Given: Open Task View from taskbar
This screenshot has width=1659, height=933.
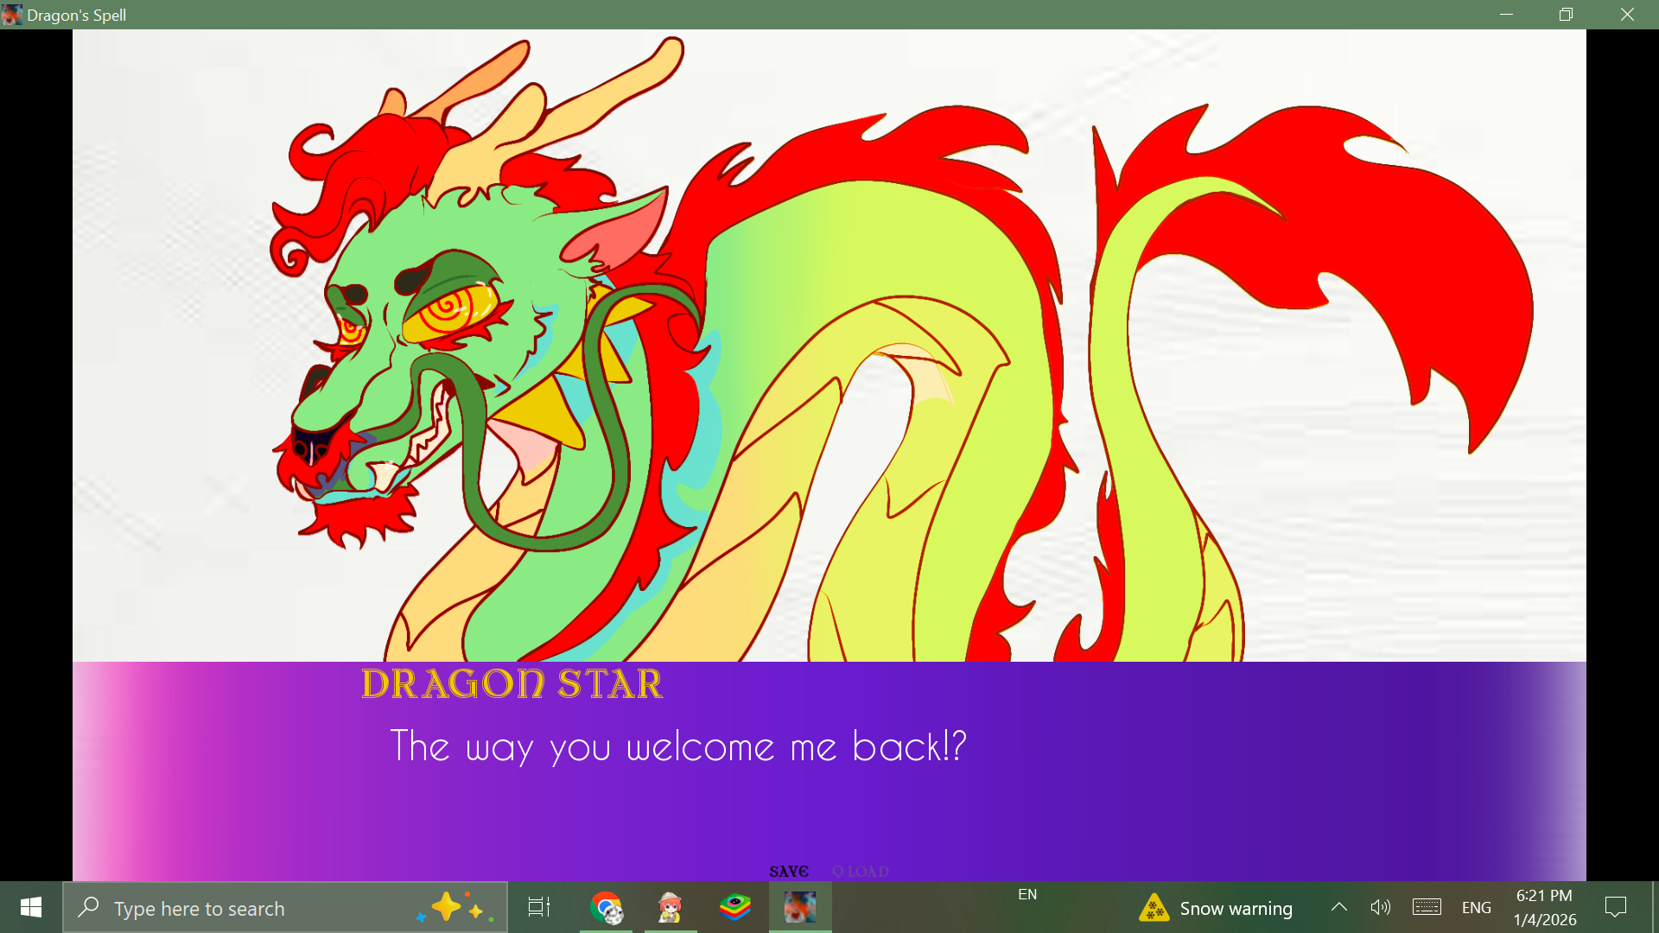Looking at the screenshot, I should [x=539, y=907].
